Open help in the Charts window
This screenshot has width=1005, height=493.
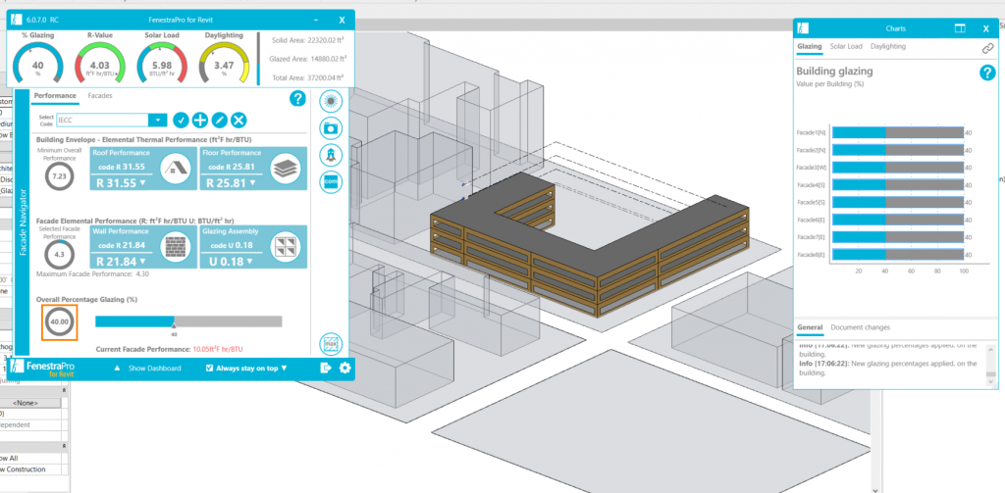point(987,73)
